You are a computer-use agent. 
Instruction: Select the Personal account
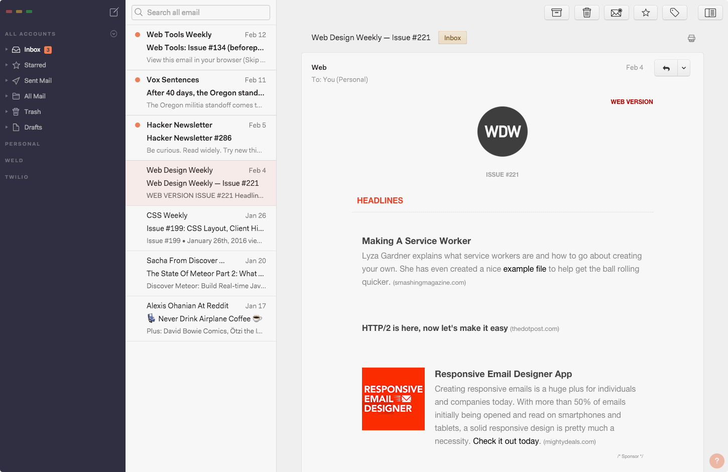point(23,144)
